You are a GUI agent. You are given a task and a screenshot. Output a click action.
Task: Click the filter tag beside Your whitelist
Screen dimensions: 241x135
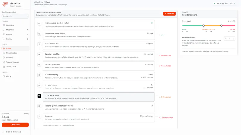(x=58, y=44)
